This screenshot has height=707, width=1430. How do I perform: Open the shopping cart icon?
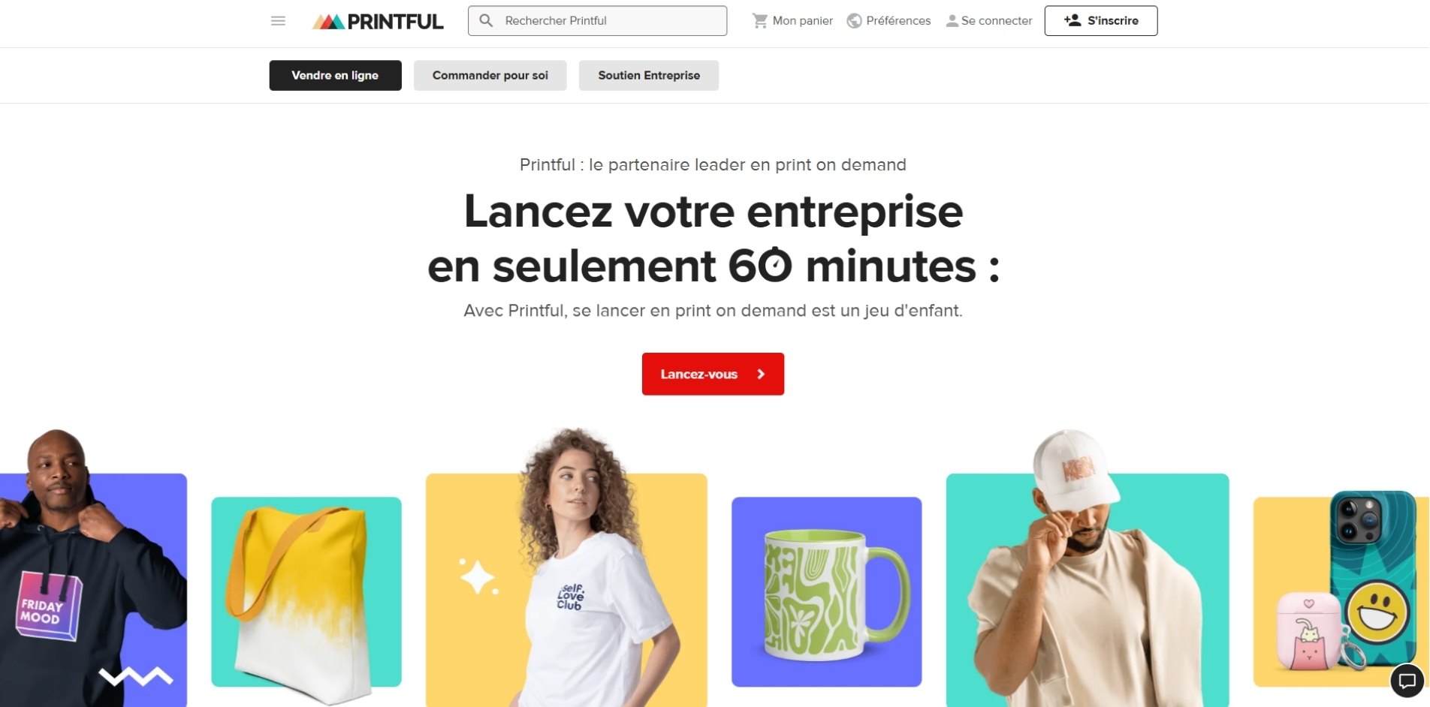[759, 21]
